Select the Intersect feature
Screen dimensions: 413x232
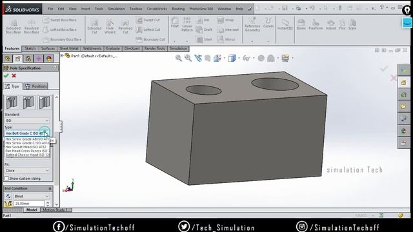228,30
